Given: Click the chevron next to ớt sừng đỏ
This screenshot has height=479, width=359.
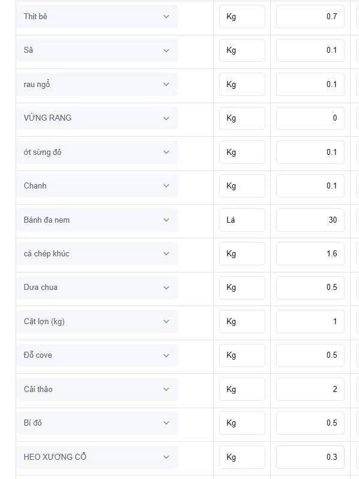Looking at the screenshot, I should point(166,152).
